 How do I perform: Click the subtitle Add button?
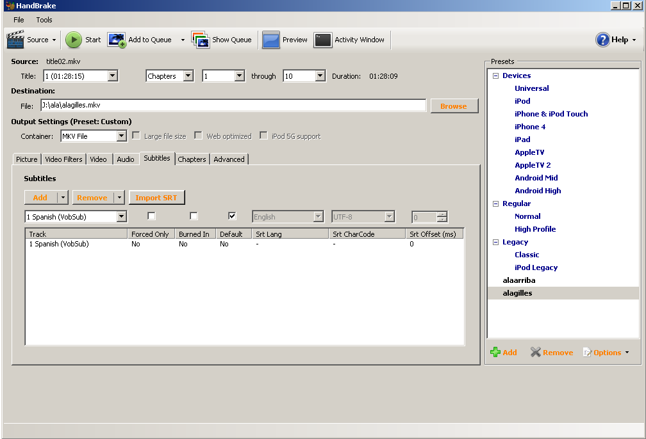click(40, 198)
